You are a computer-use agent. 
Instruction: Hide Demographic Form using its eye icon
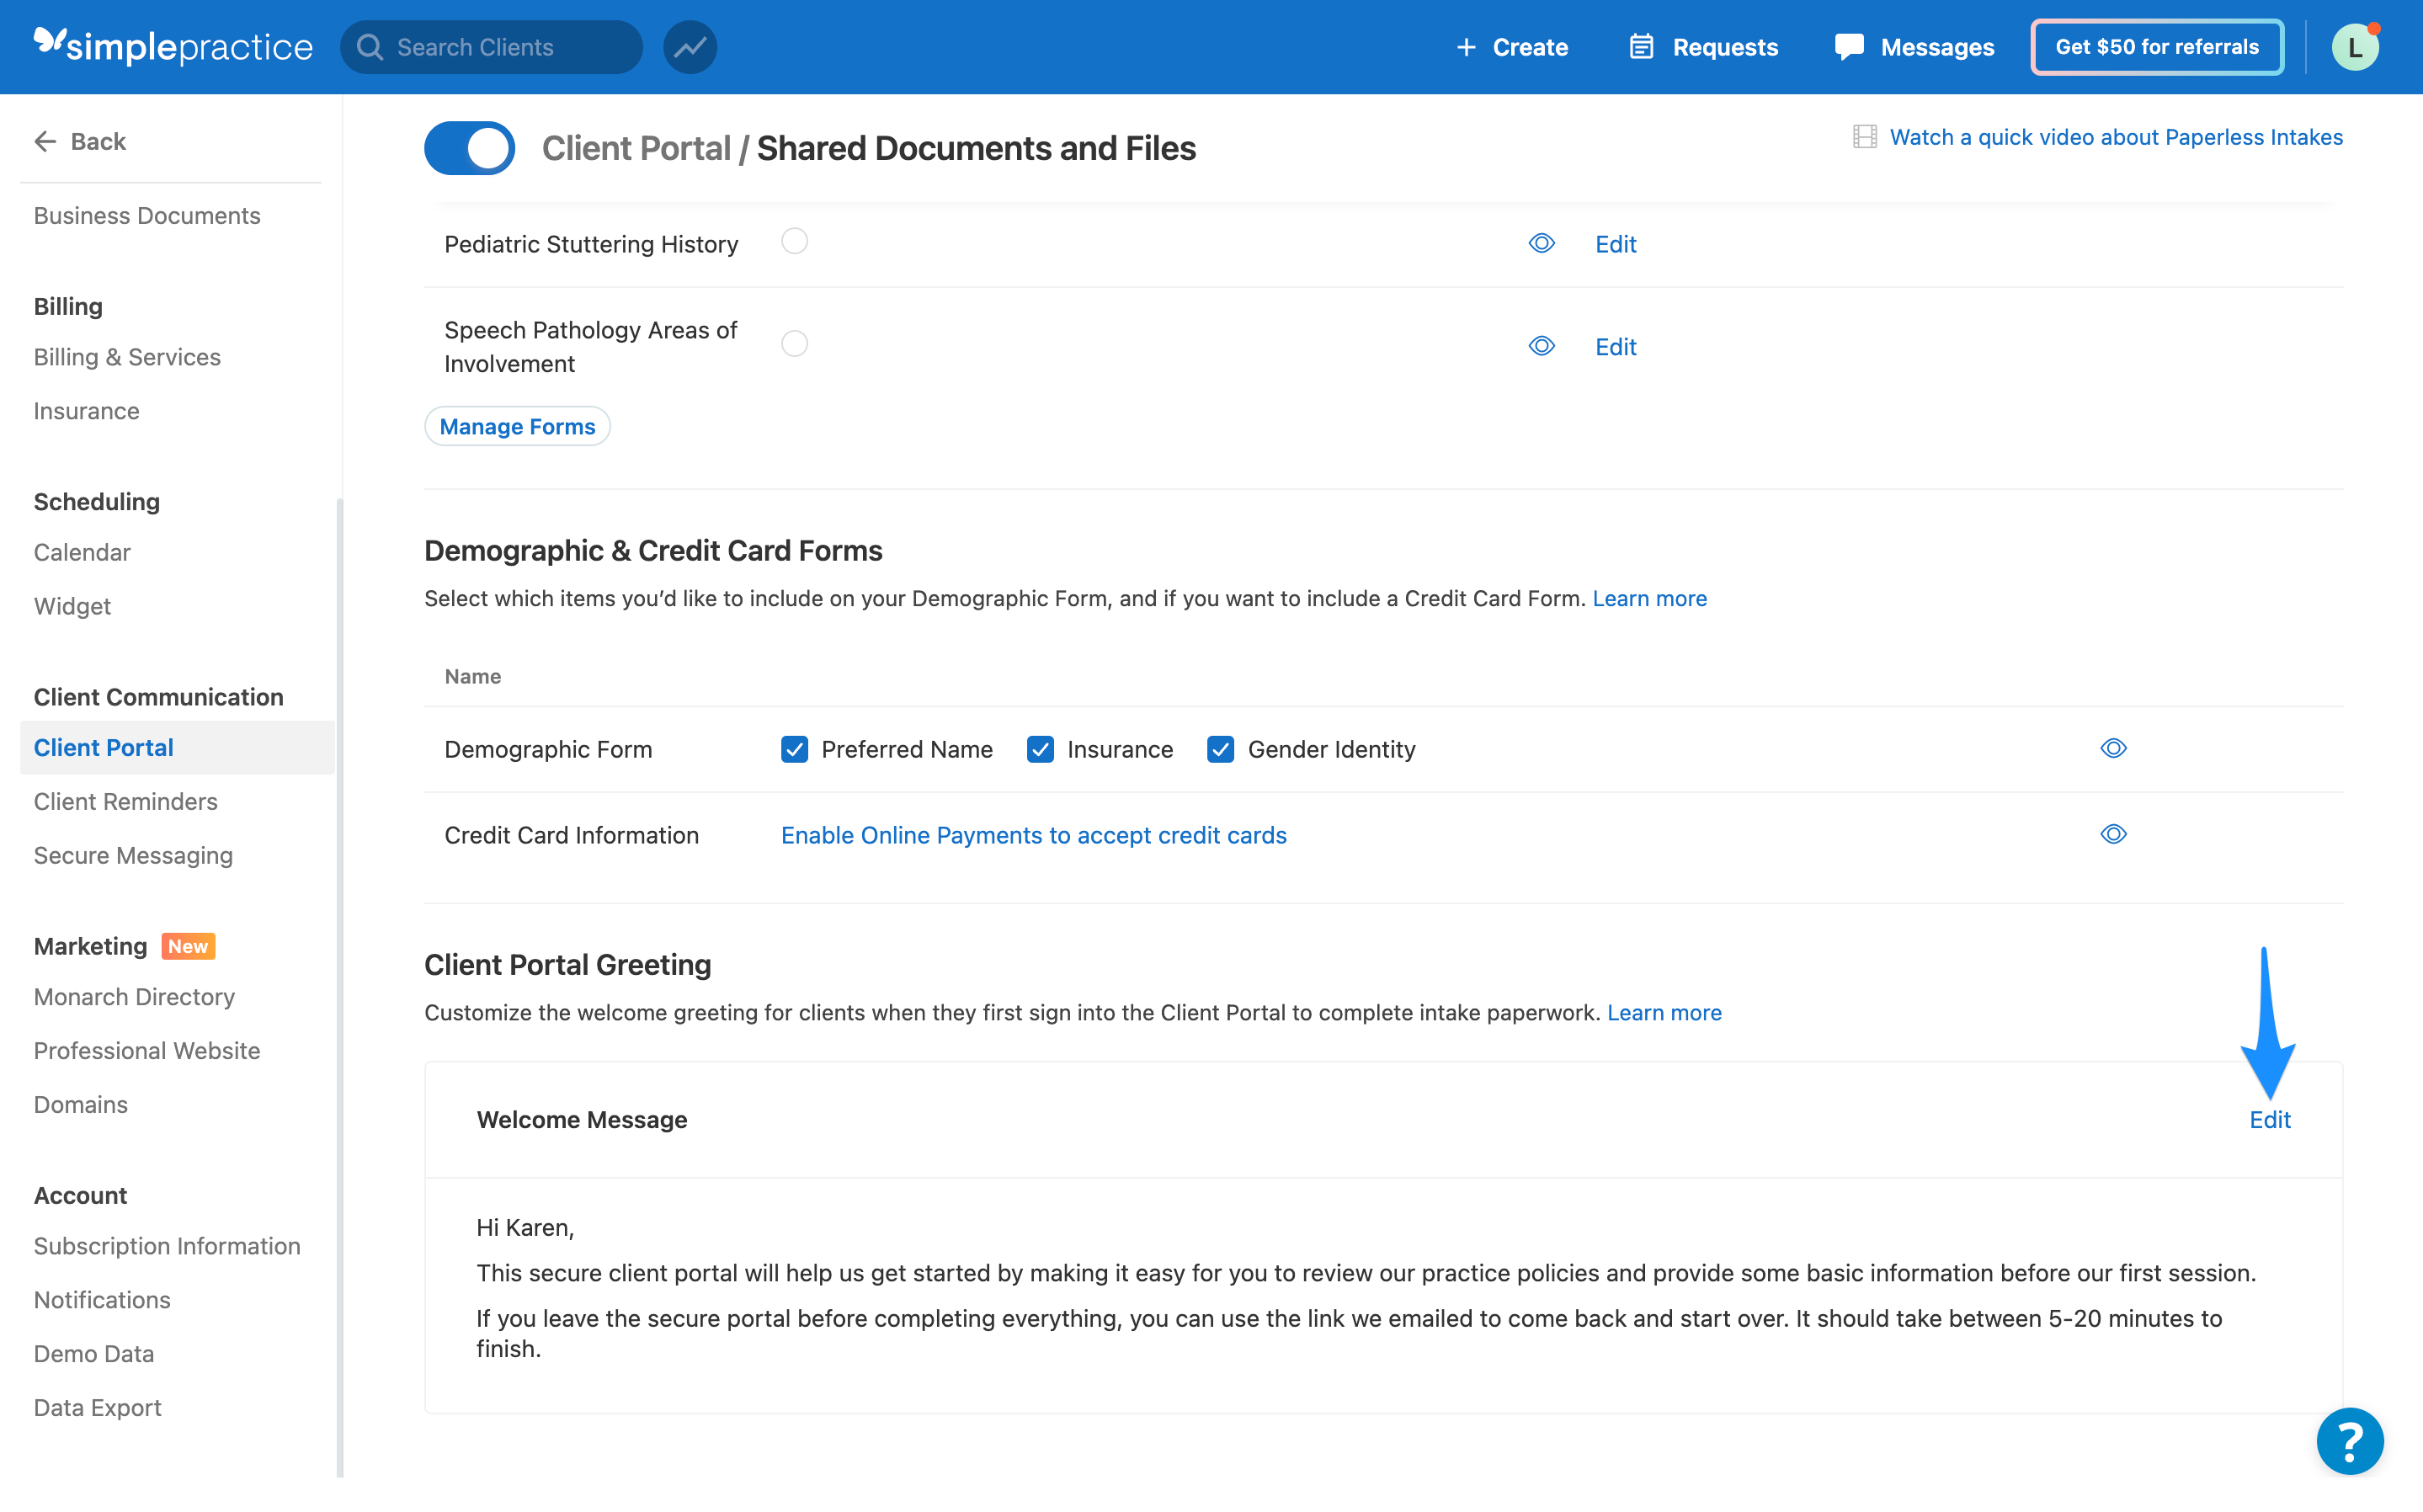coord(2114,748)
